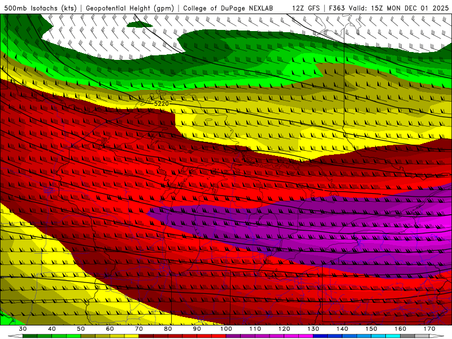This screenshot has height=339, width=452.
Task: Click the legend value '80'
Action: [x=168, y=329]
